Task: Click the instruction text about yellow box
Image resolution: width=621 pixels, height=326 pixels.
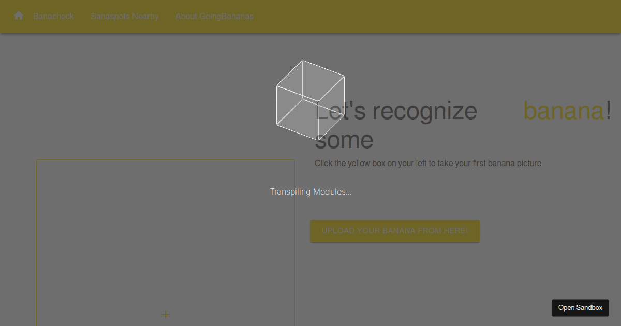Action: 428,164
